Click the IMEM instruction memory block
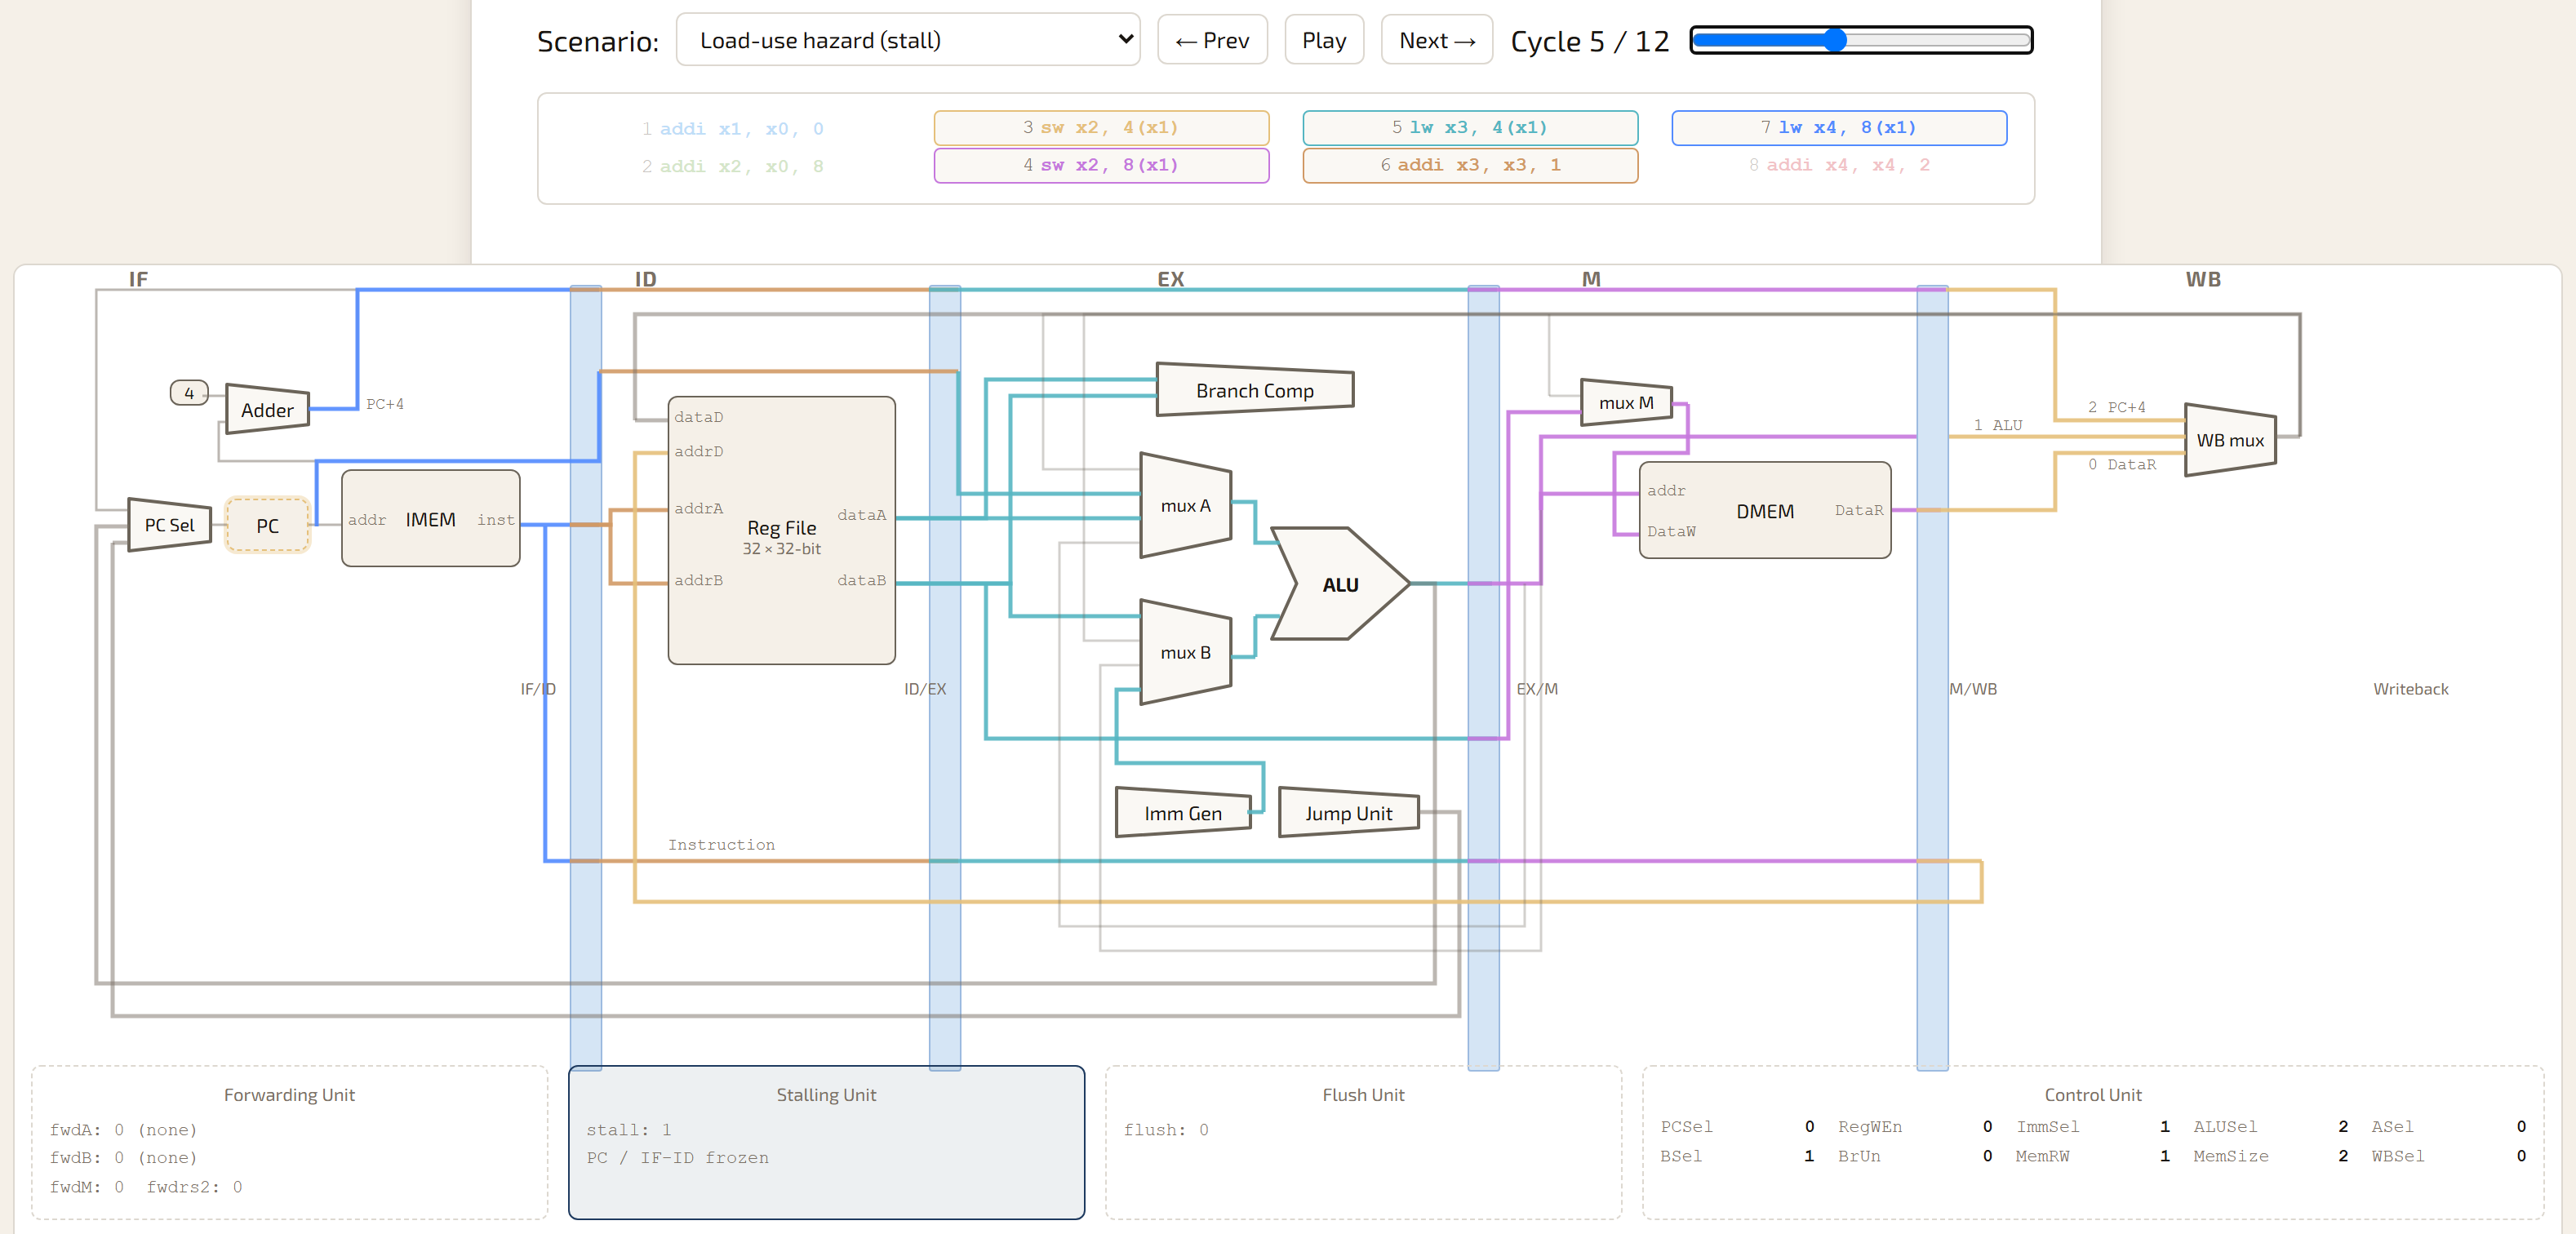Image resolution: width=2576 pixels, height=1234 pixels. [430, 519]
